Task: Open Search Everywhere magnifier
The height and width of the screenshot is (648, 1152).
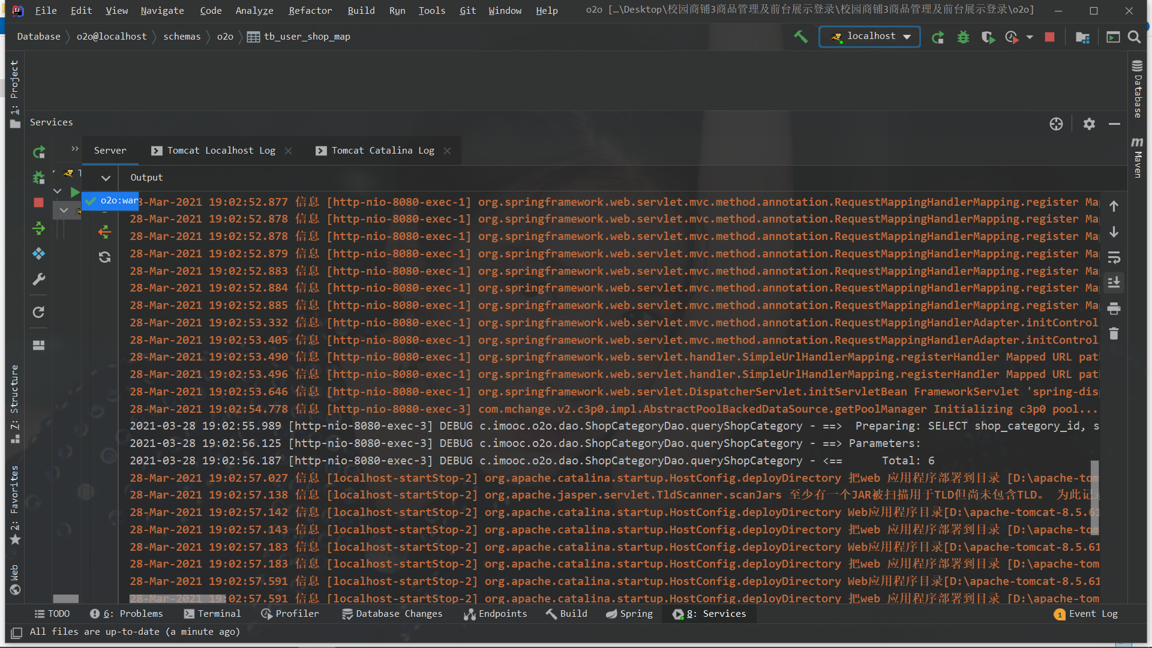Action: coord(1134,37)
